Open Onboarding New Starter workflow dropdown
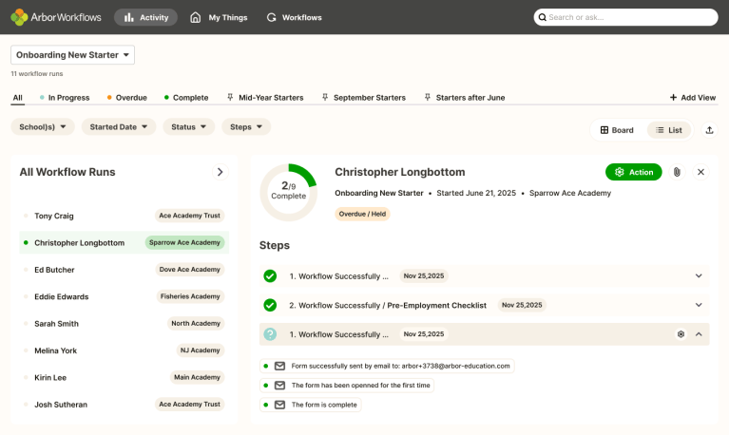Image resolution: width=729 pixels, height=435 pixels. click(72, 55)
